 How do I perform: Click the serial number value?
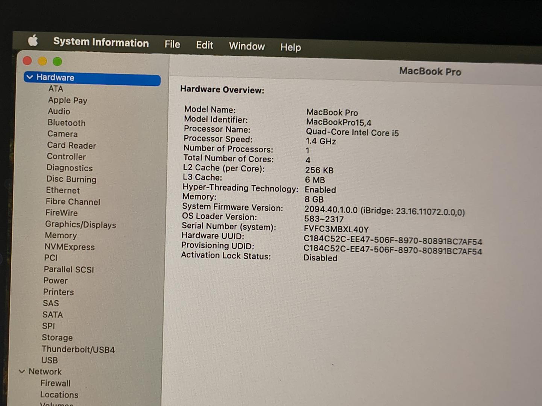336,229
